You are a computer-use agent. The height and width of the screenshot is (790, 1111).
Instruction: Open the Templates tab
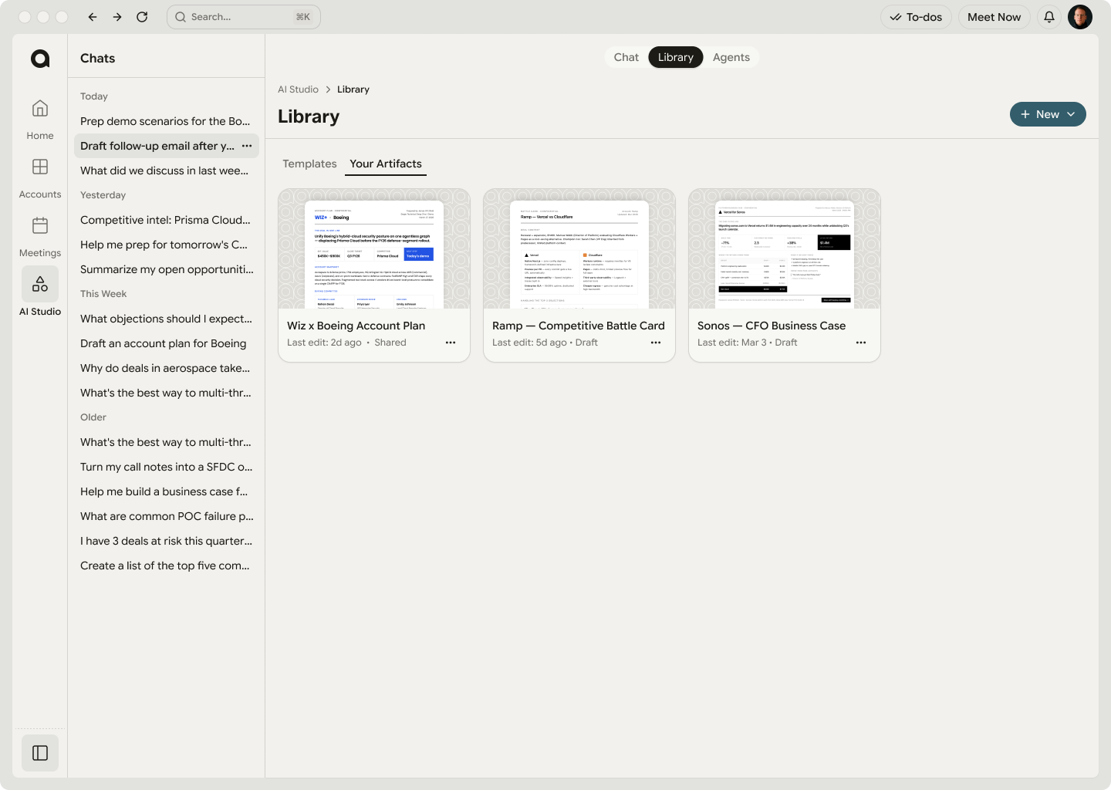coord(309,164)
